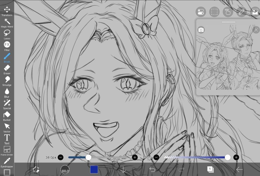
Task: Decrease brush thickness with minus button
Action: (61, 157)
